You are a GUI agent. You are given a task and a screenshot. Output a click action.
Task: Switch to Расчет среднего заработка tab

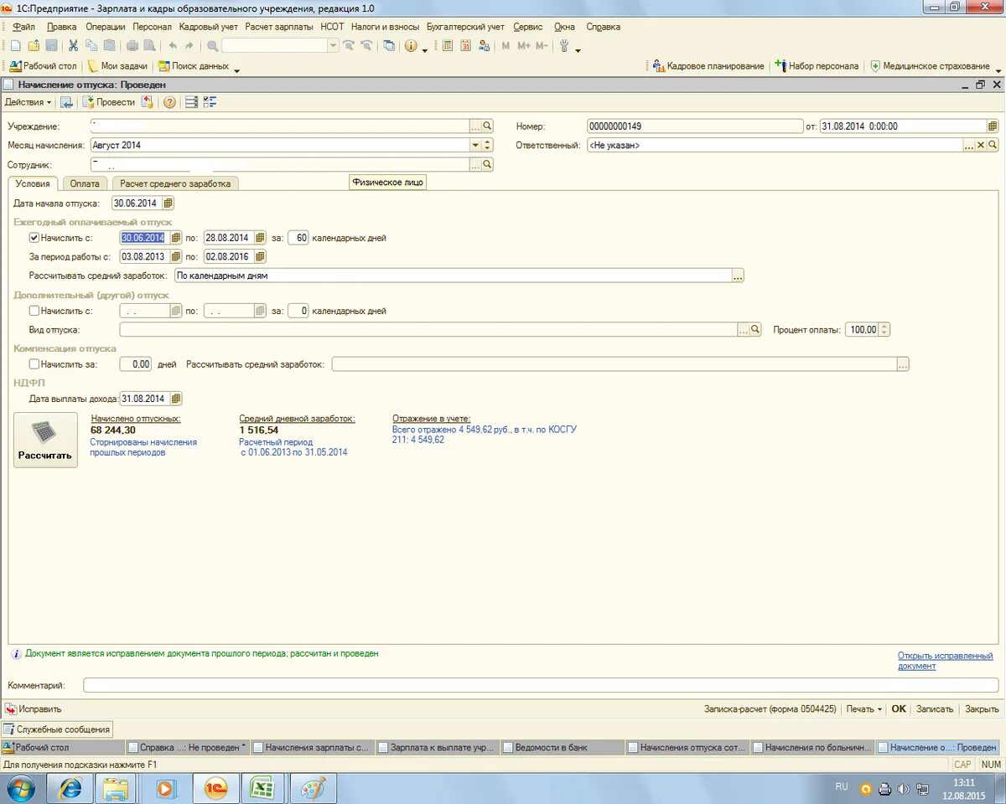click(175, 183)
